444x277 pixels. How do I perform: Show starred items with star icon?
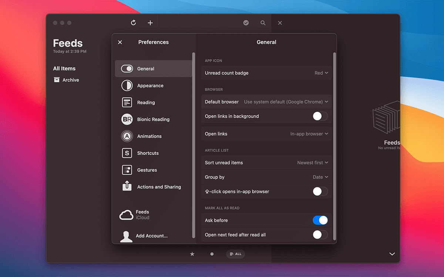[192, 254]
